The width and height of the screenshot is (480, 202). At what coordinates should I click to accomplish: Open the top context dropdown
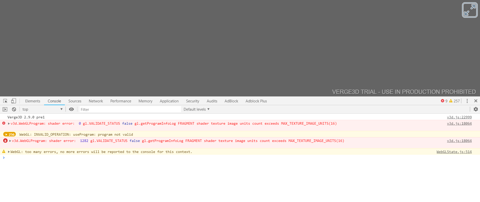(42, 109)
